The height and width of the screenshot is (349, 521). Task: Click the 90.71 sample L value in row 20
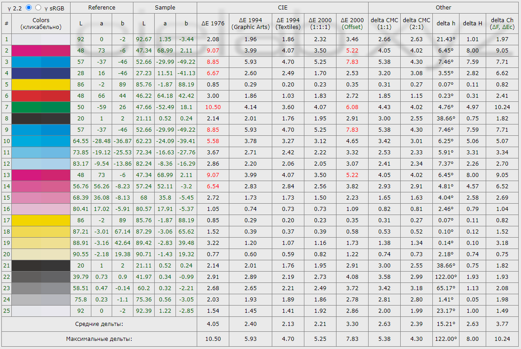point(144,254)
